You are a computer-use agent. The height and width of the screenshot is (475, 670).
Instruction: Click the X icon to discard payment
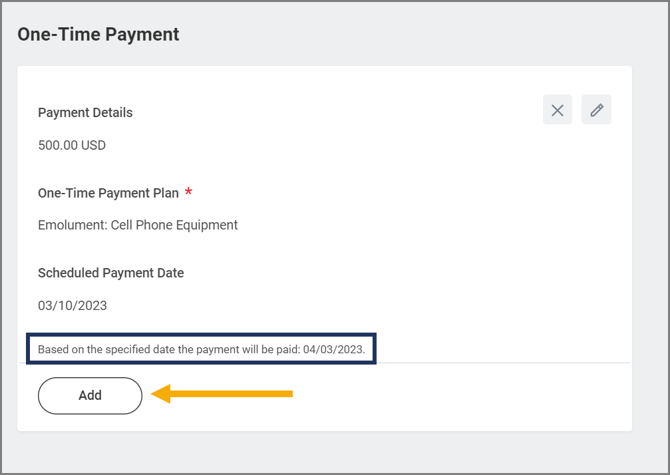[557, 110]
